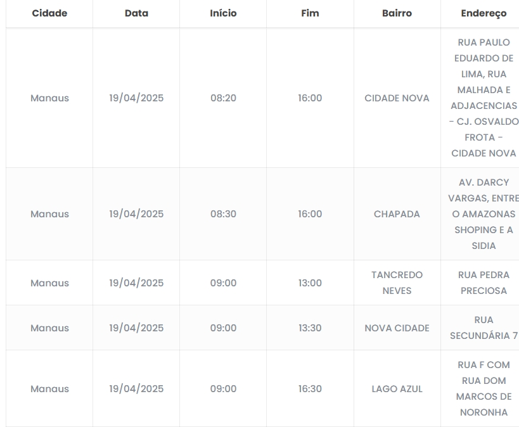Select the Bairro column header
Screen dimensions: 519x427
(x=397, y=13)
